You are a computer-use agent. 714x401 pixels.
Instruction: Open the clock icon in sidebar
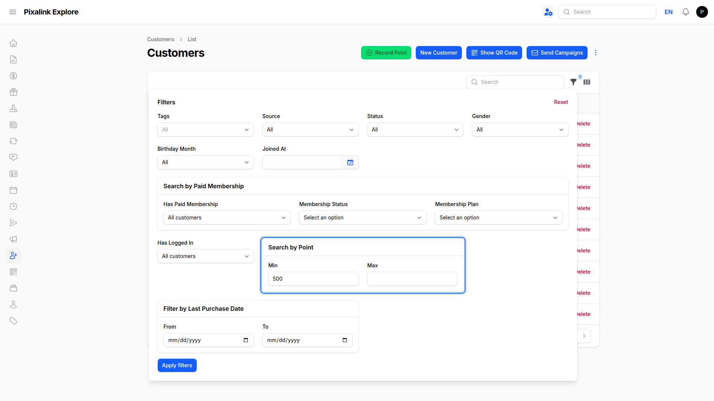(13, 206)
